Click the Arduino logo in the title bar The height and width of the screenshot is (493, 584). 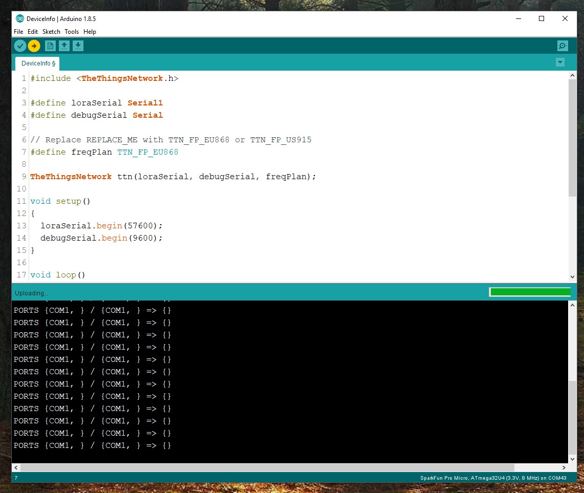tap(20, 18)
